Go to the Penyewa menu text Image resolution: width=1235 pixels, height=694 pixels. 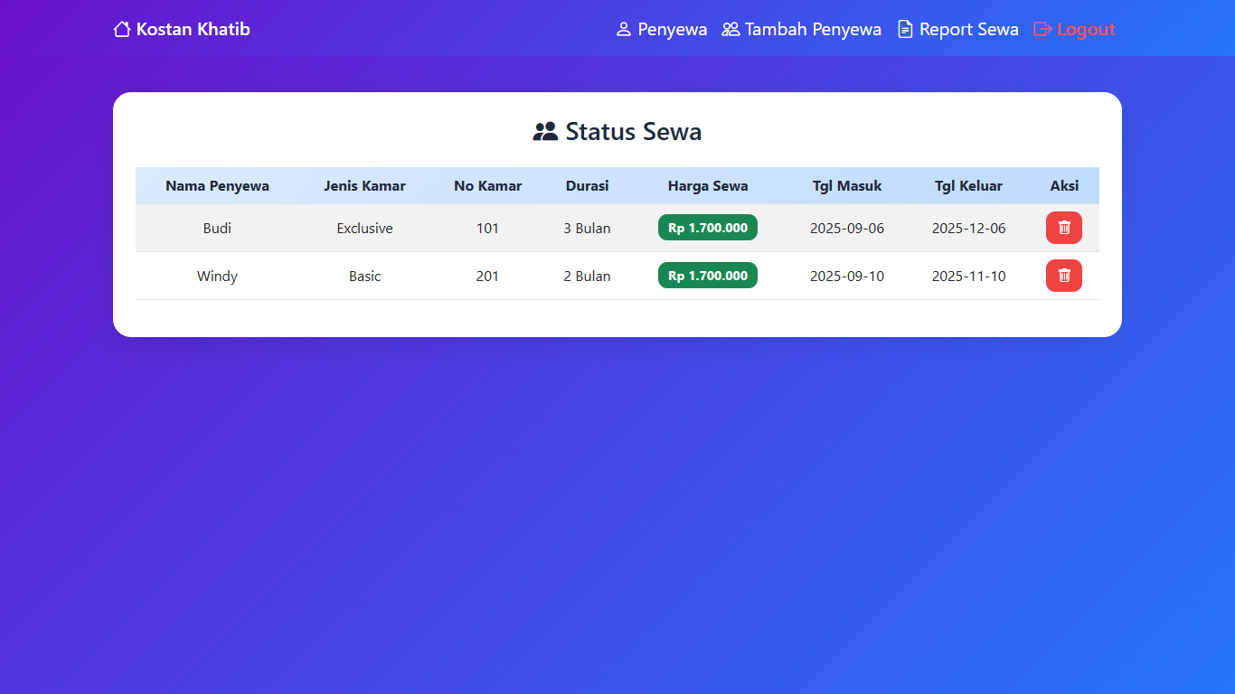672,30
